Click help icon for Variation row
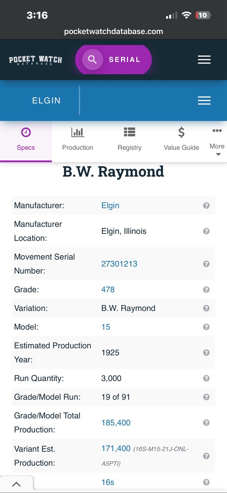 [x=206, y=308]
